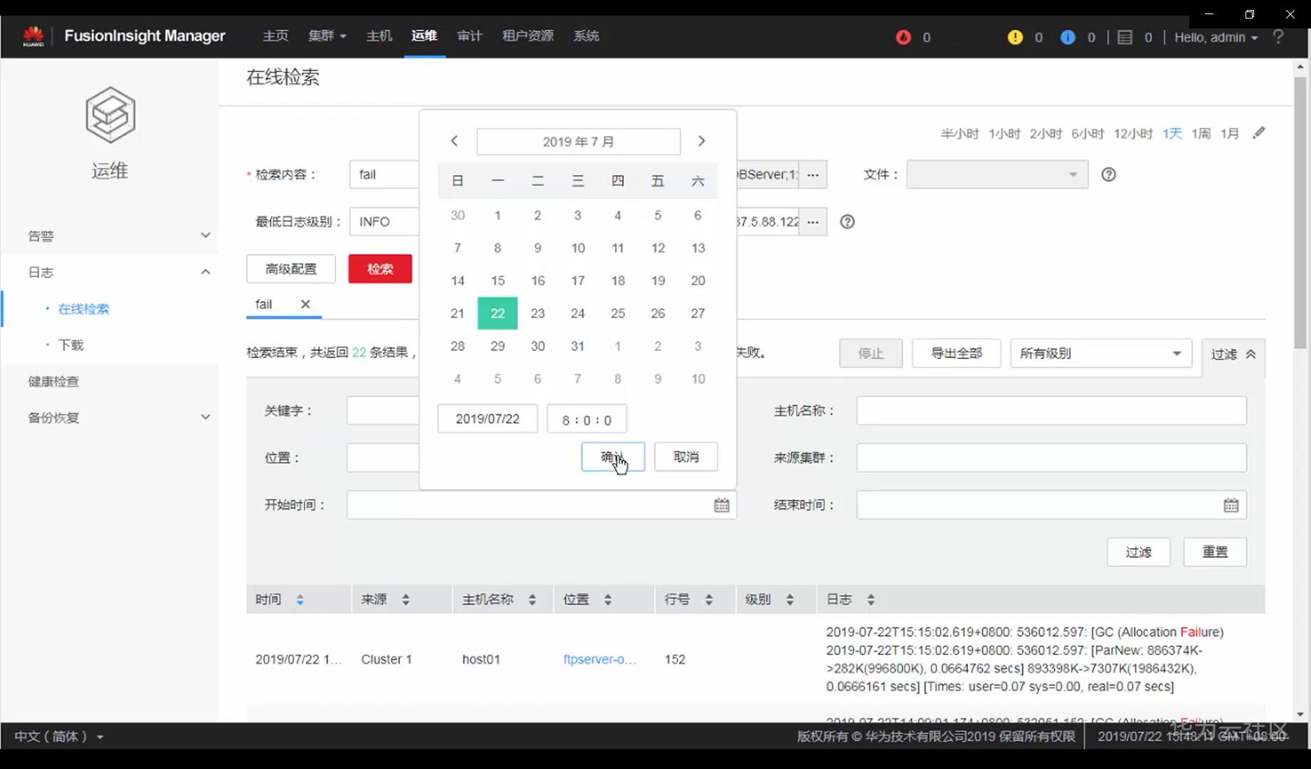This screenshot has width=1311, height=769.
Task: Open the help question mark in header
Action: pyautogui.click(x=1278, y=36)
